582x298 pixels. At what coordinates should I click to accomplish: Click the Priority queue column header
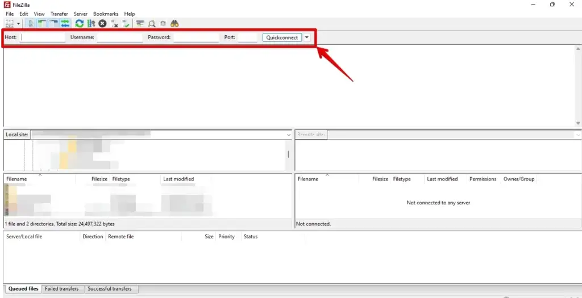(227, 237)
